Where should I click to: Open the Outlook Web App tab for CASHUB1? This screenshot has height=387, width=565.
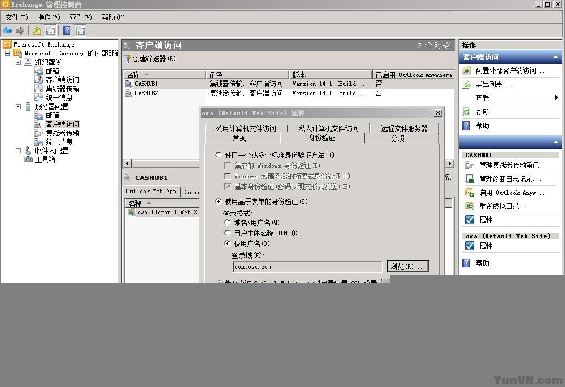(151, 192)
